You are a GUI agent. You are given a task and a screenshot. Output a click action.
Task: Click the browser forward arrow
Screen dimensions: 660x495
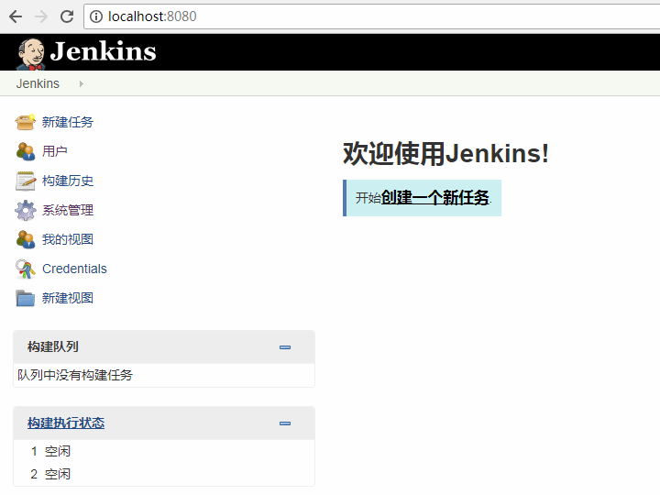(41, 16)
